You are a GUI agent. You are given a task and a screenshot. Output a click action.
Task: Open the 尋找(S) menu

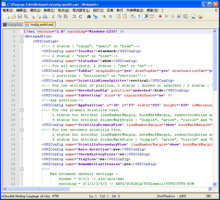(x=35, y=10)
